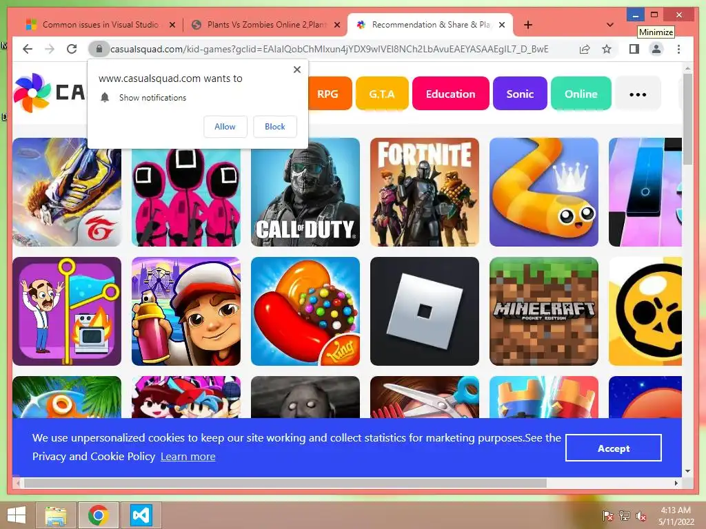Screen dimensions: 706x529
Task: Click the scroll right arrow
Action: pyautogui.click(x=676, y=483)
